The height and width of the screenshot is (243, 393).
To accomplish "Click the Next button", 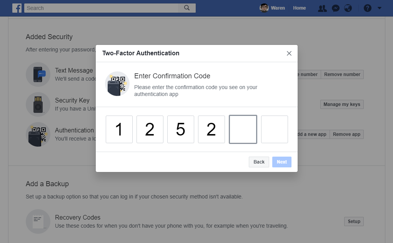I will pyautogui.click(x=281, y=162).
